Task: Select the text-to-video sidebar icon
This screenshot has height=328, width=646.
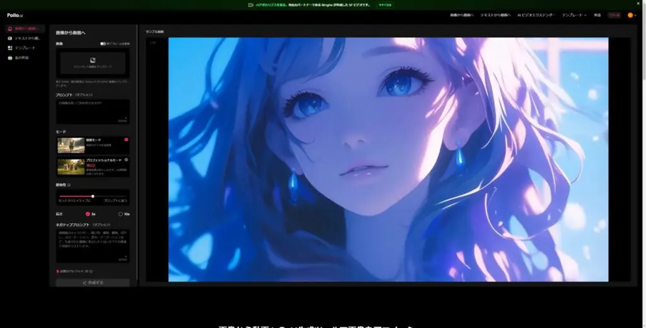Action: [9, 38]
